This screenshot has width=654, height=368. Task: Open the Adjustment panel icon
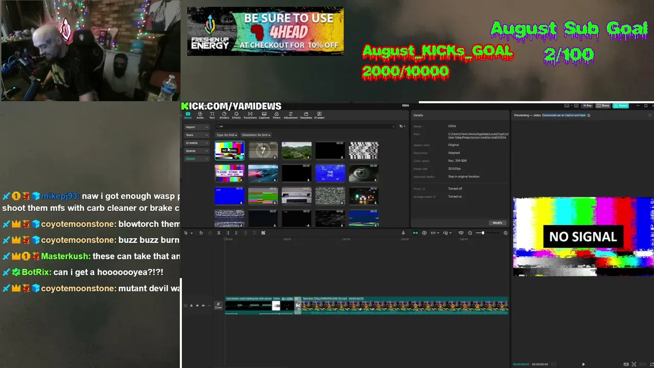(x=291, y=115)
